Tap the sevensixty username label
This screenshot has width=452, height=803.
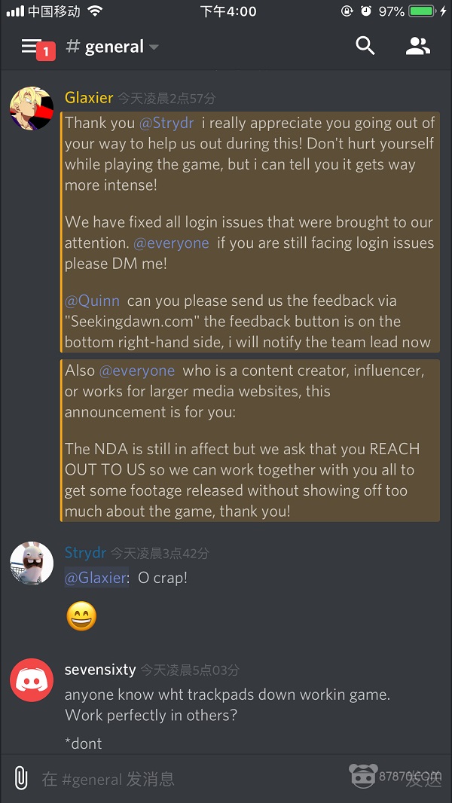pos(100,670)
